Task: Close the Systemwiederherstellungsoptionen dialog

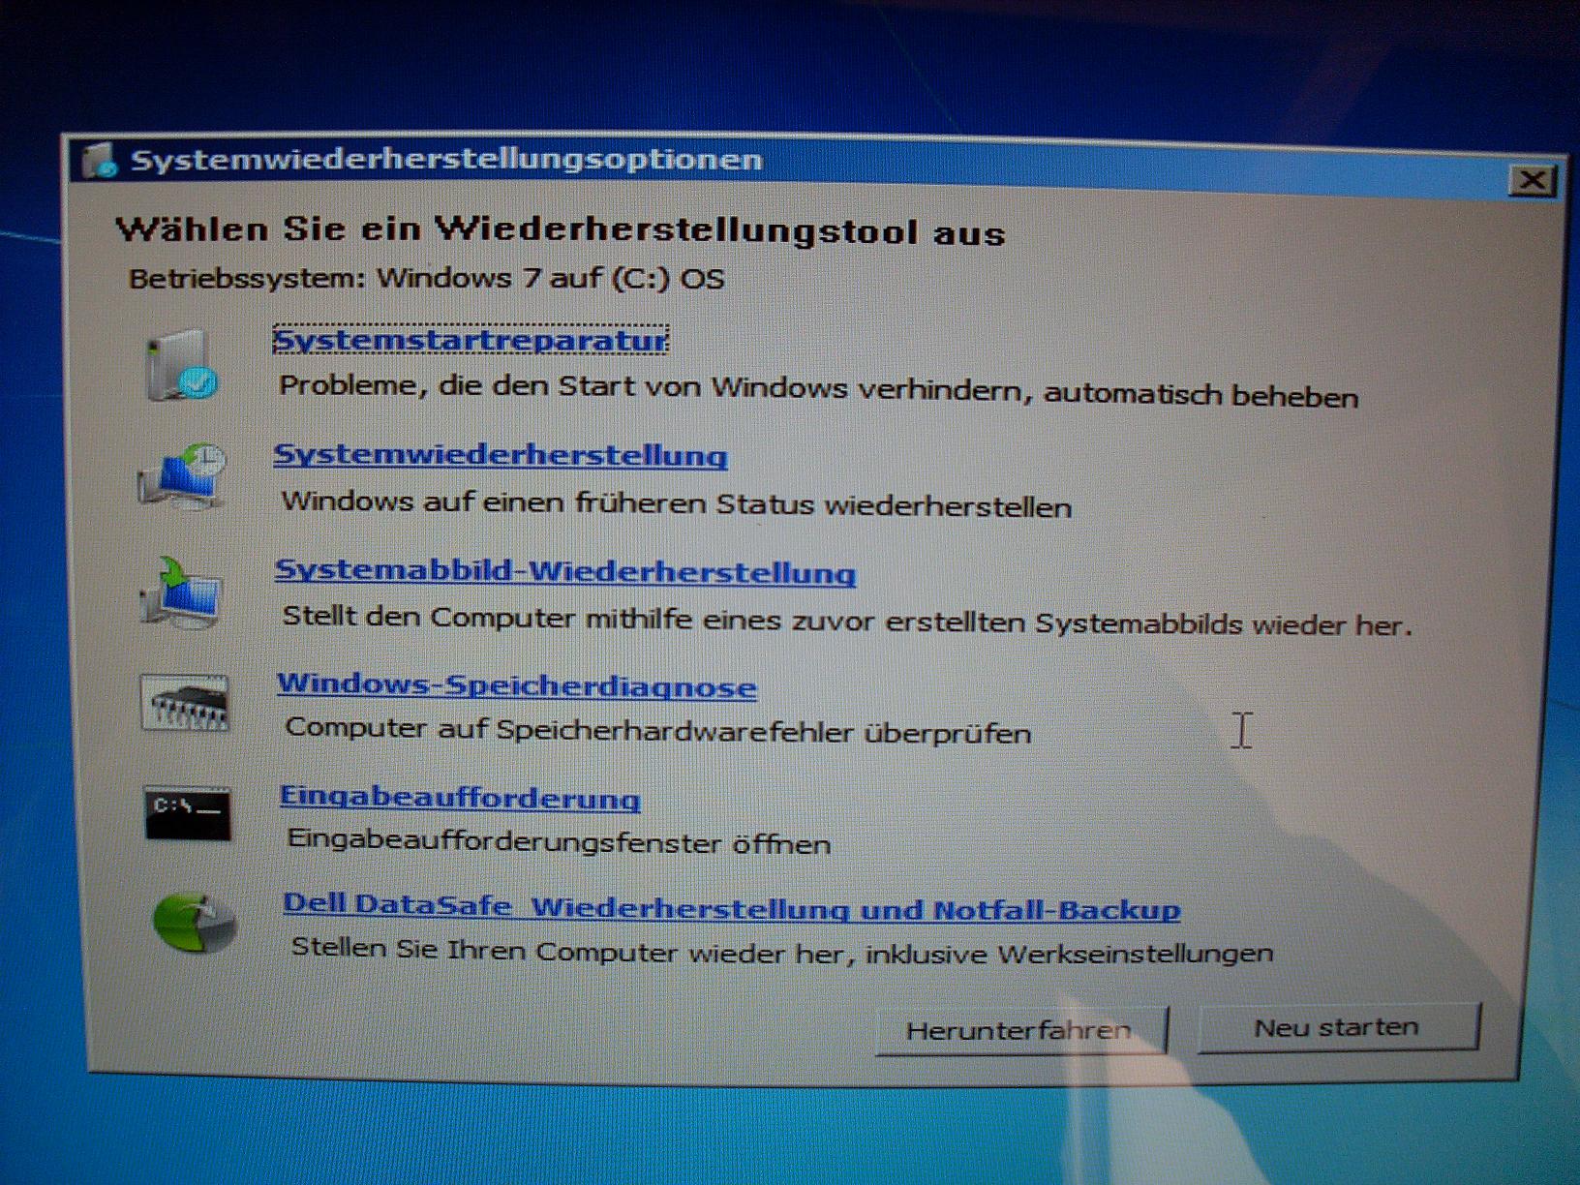Action: pos(1532,180)
